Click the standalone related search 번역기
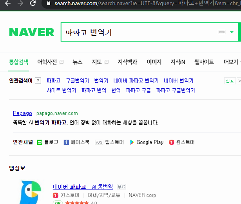The height and width of the screenshot is (204, 241). point(101,80)
